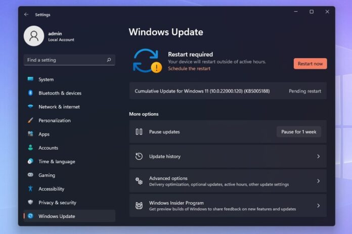This screenshot has width=352, height=234.
Task: Click the Privacy shield icon
Action: pyautogui.click(x=30, y=202)
